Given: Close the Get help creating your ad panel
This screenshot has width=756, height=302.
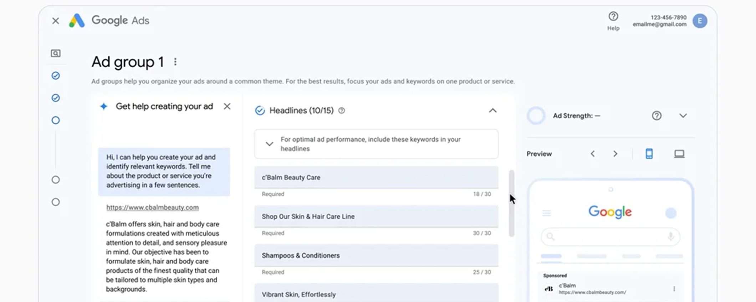Looking at the screenshot, I should click(x=227, y=106).
